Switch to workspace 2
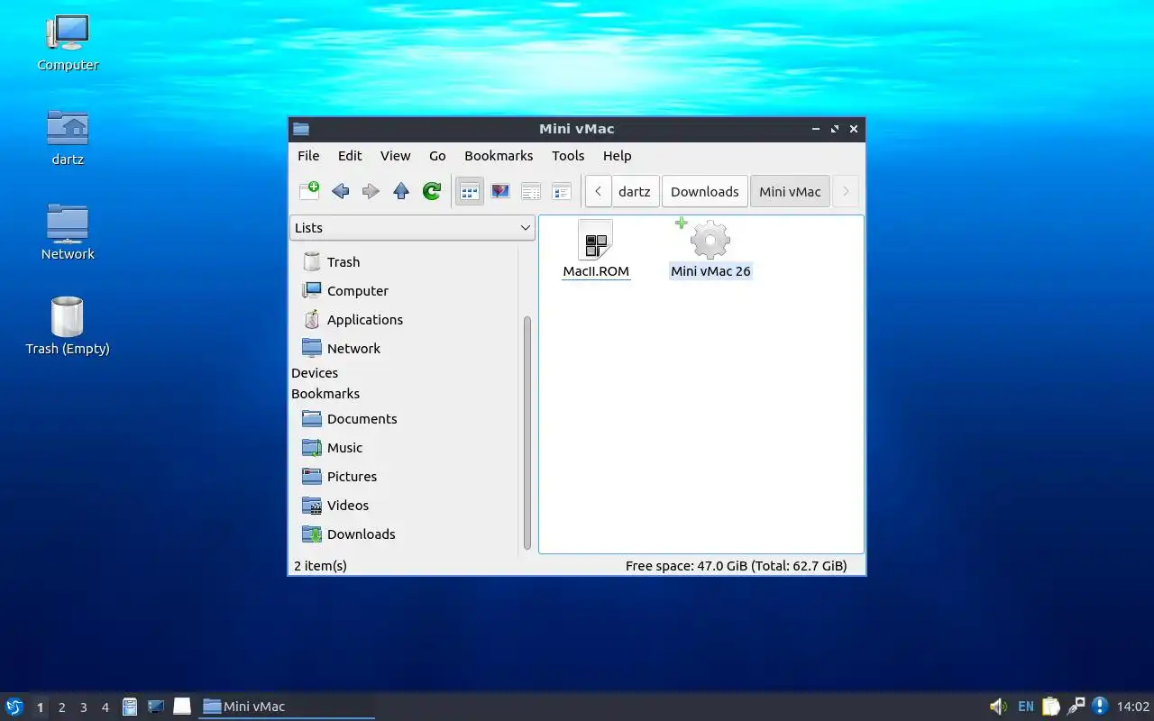 click(61, 707)
